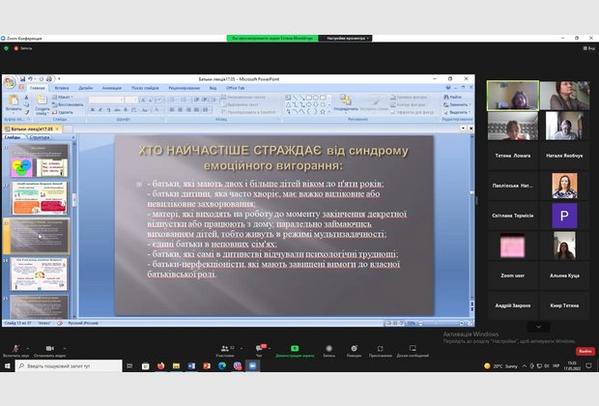Open Microsoft Edge from the taskbar

[x=222, y=365]
